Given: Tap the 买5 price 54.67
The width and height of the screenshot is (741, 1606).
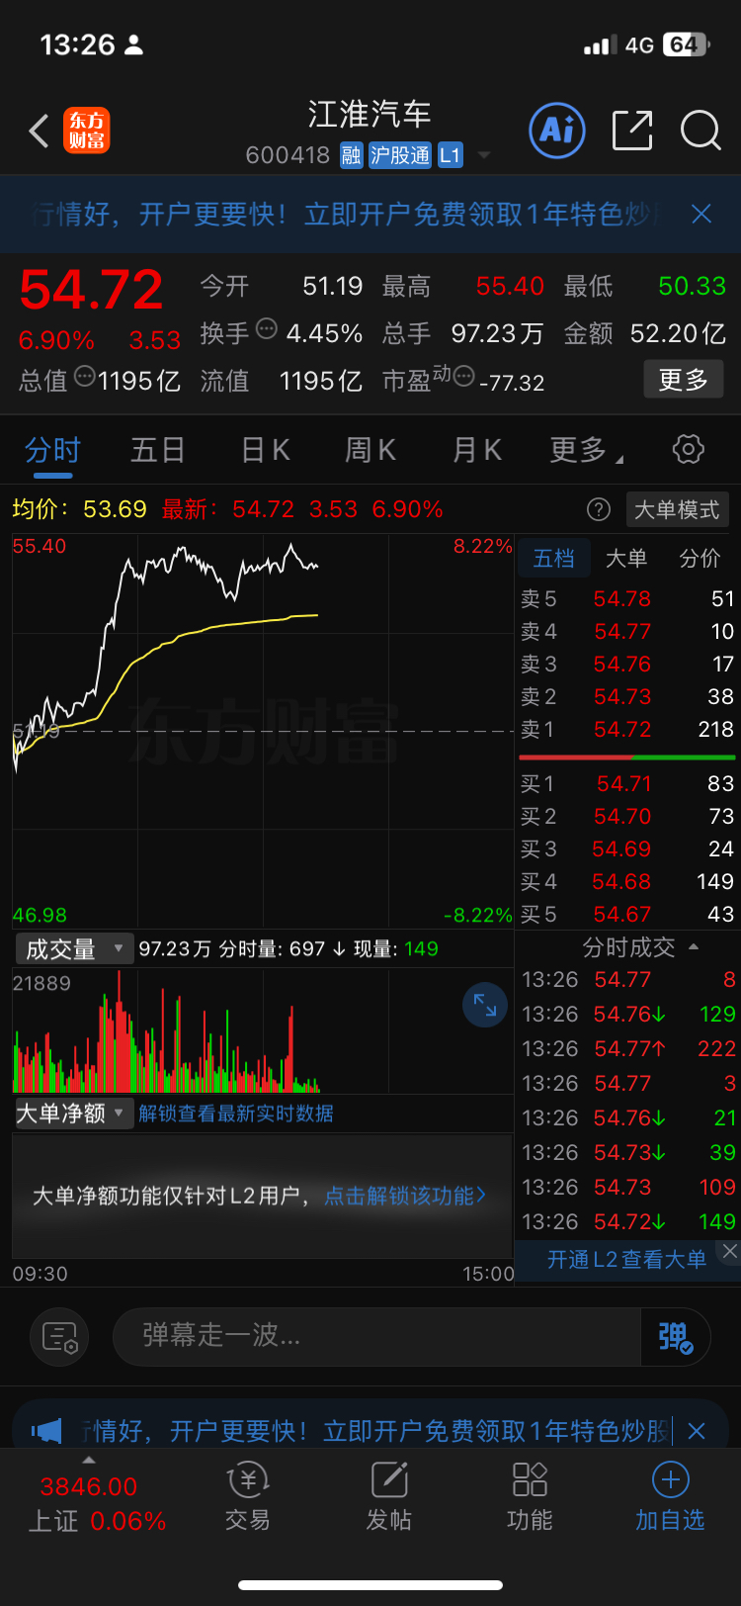Looking at the screenshot, I should tap(621, 914).
